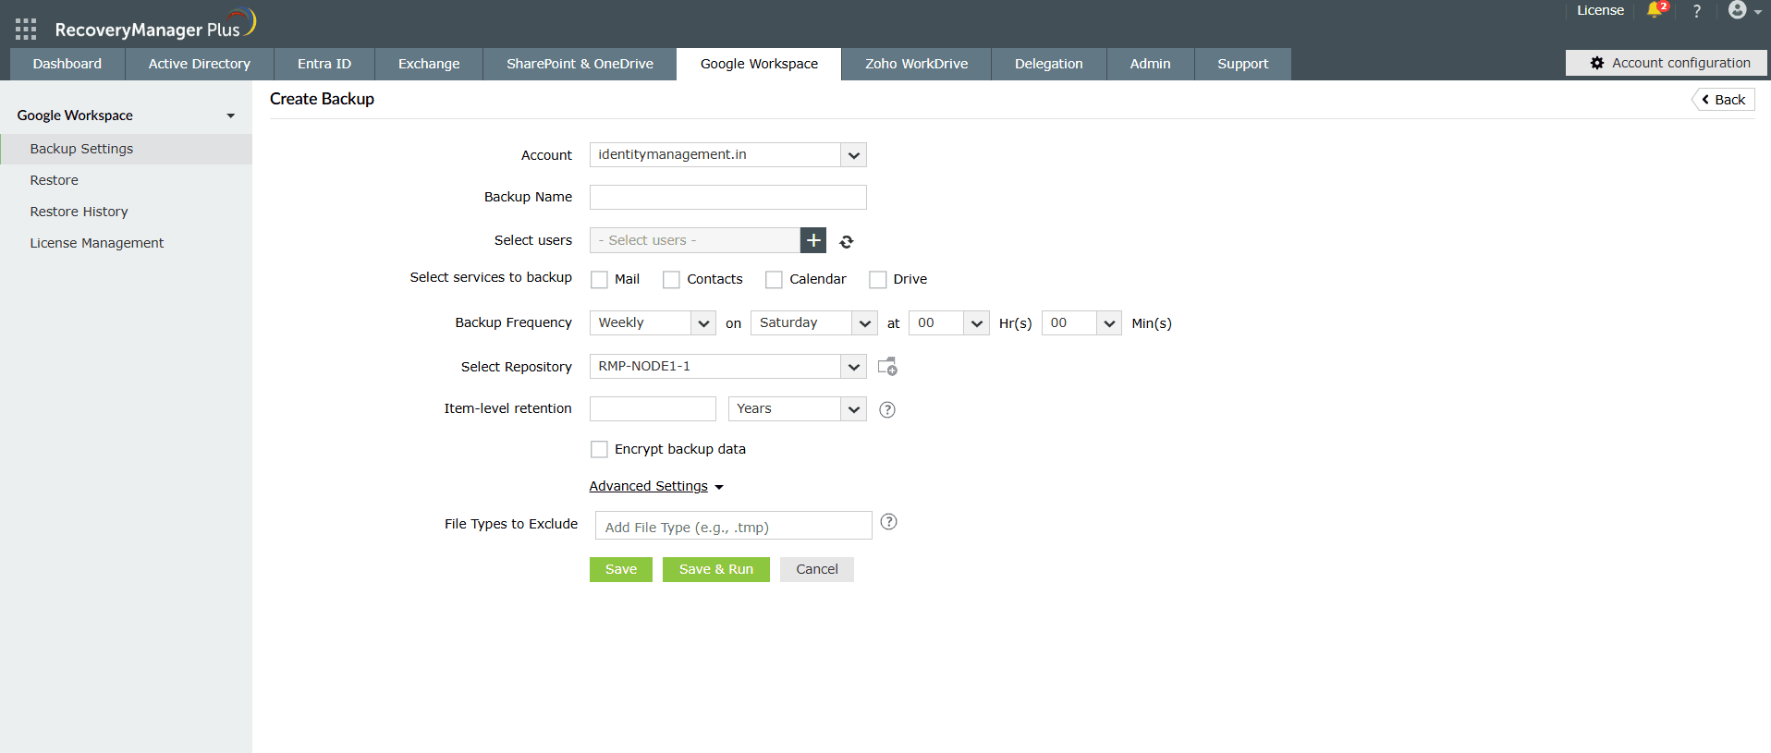Screen dimensions: 1771x753
Task: Click the add repository icon
Action: coord(887,367)
